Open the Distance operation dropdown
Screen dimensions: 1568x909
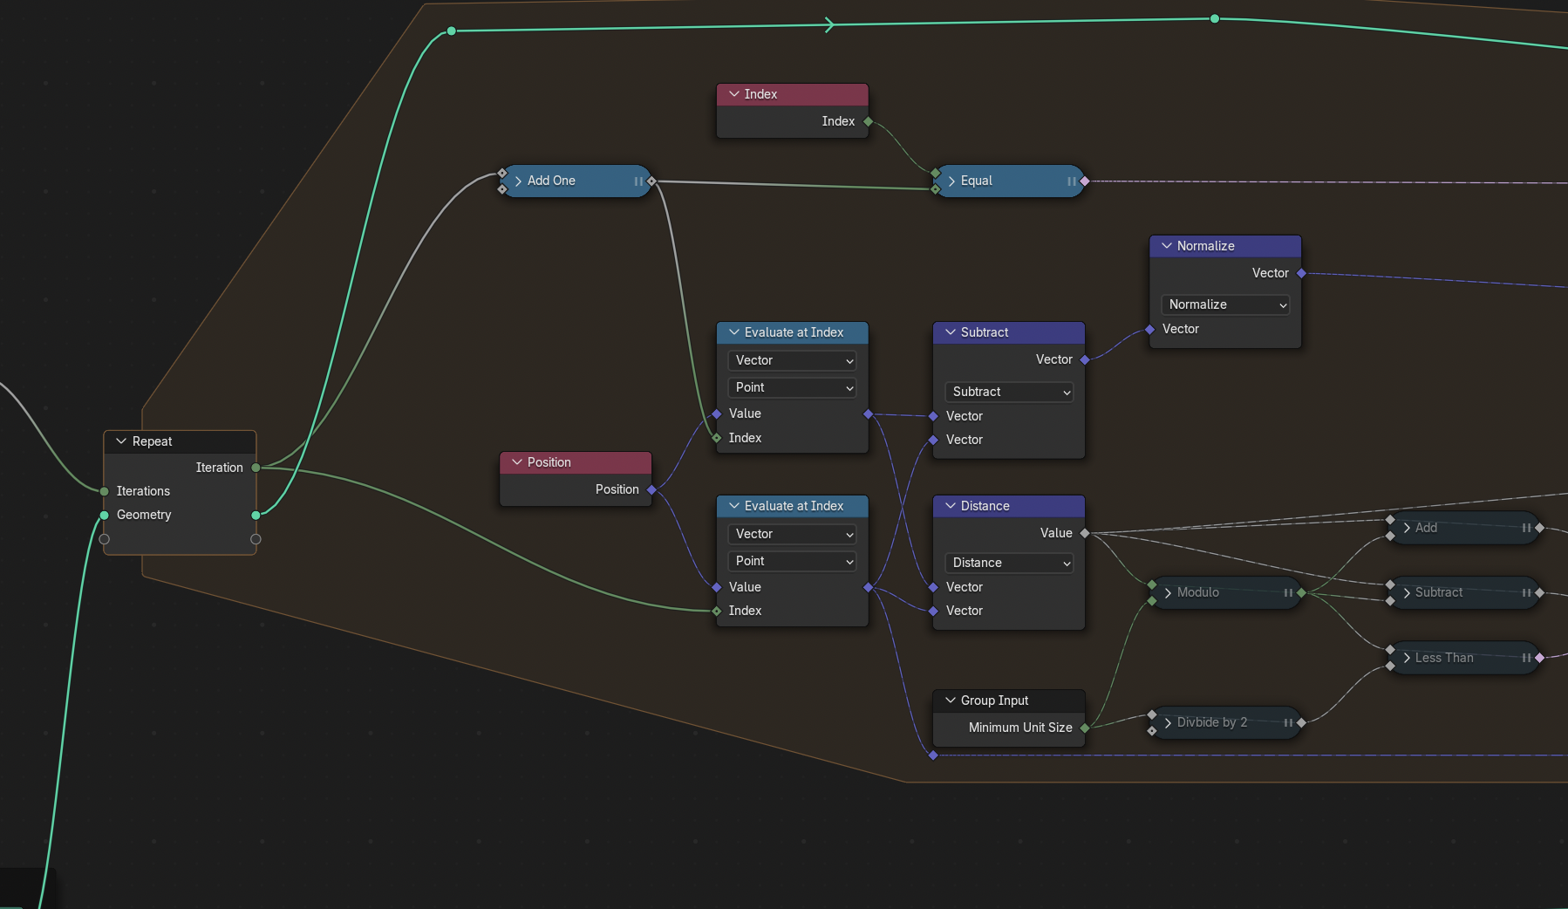pyautogui.click(x=1009, y=563)
